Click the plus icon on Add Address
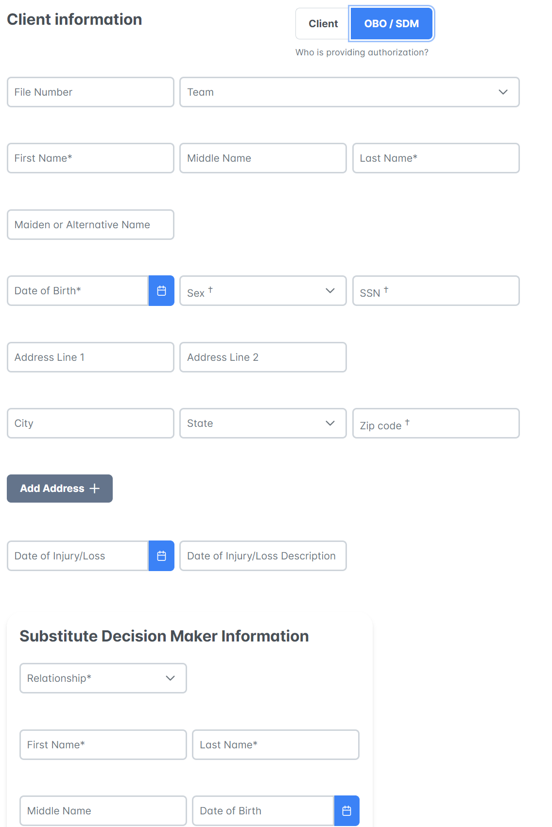 coord(95,489)
